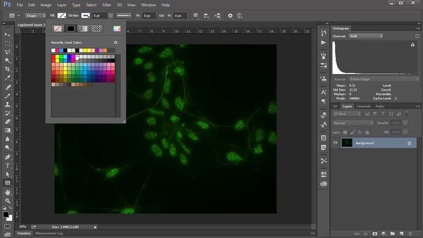The height and width of the screenshot is (238, 423).
Task: Select the Zoom tool
Action: (x=7, y=201)
